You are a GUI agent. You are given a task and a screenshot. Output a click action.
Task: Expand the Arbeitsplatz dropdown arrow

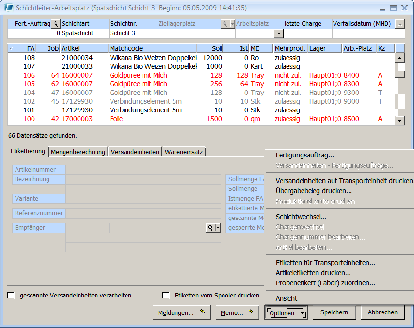tap(279, 33)
